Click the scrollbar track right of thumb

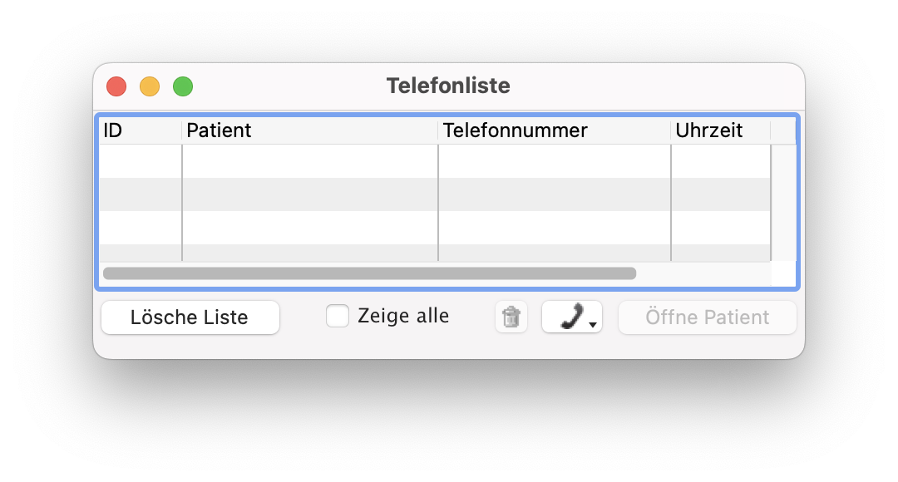point(703,273)
